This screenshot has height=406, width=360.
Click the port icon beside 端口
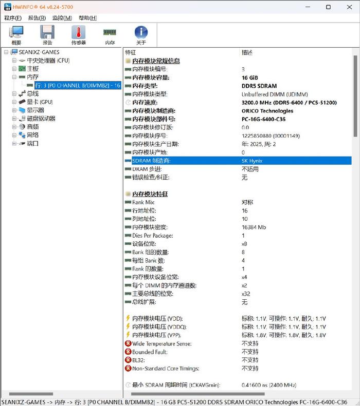coord(22,143)
